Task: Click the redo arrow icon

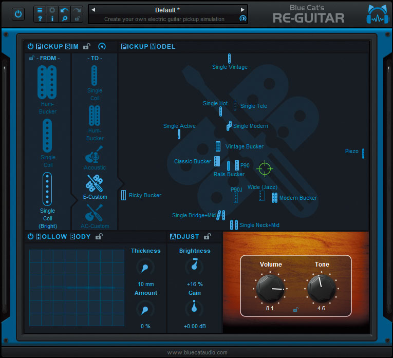Action: pyautogui.click(x=77, y=10)
